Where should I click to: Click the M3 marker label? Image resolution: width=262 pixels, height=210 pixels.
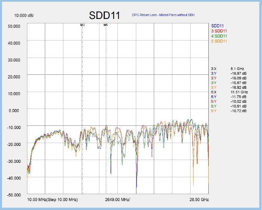82,25
